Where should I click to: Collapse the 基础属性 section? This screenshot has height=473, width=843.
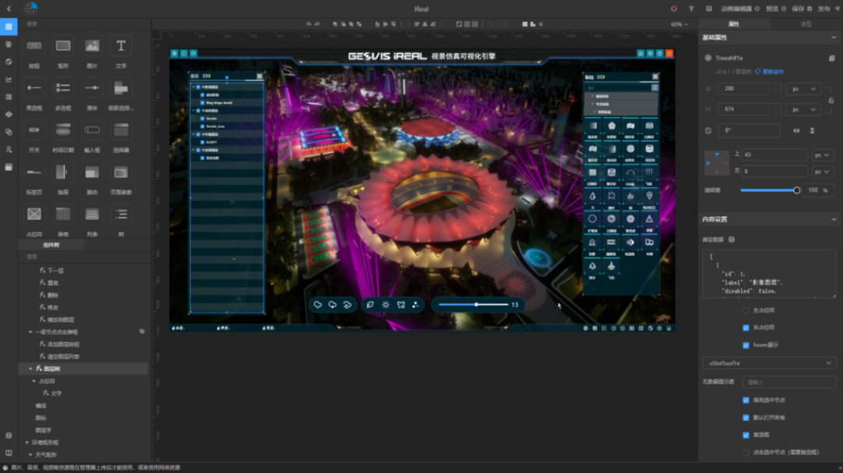tap(833, 37)
